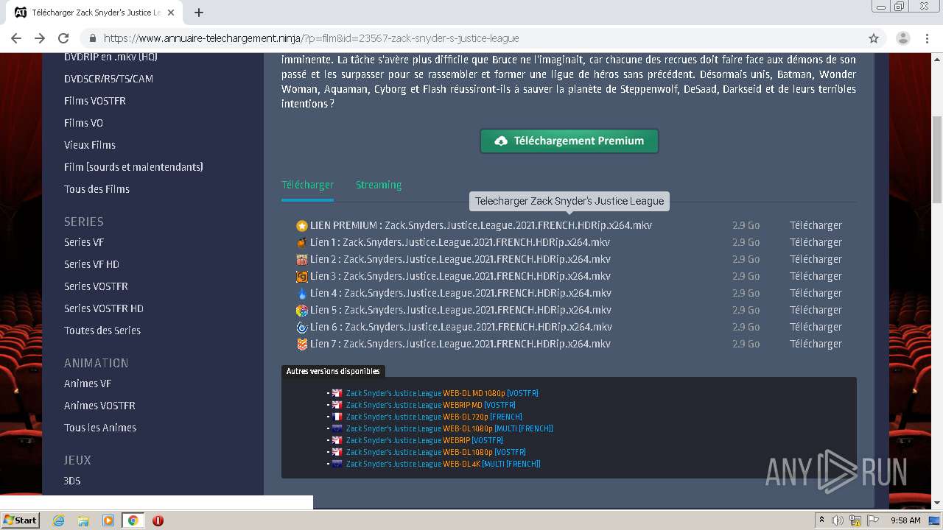Open a new browser tab with plus
The width and height of the screenshot is (943, 530).
tap(199, 13)
